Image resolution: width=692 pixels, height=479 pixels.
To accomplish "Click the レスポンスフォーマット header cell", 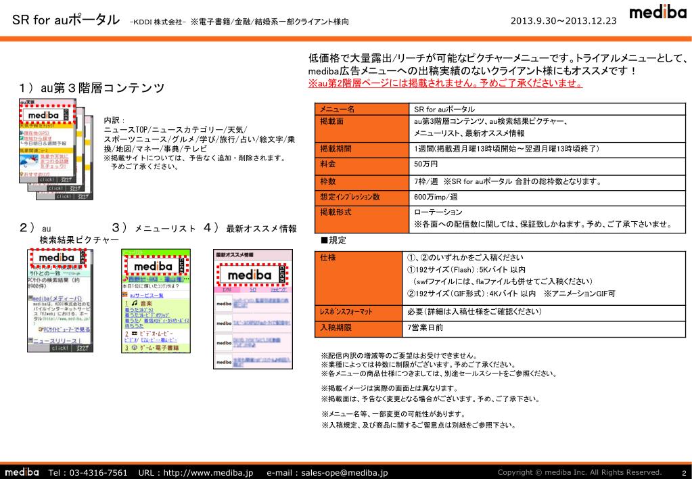I will tap(359, 313).
